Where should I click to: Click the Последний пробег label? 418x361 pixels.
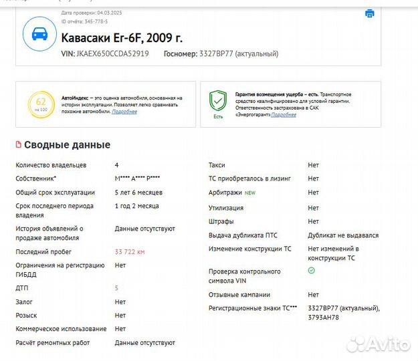pos(43,252)
